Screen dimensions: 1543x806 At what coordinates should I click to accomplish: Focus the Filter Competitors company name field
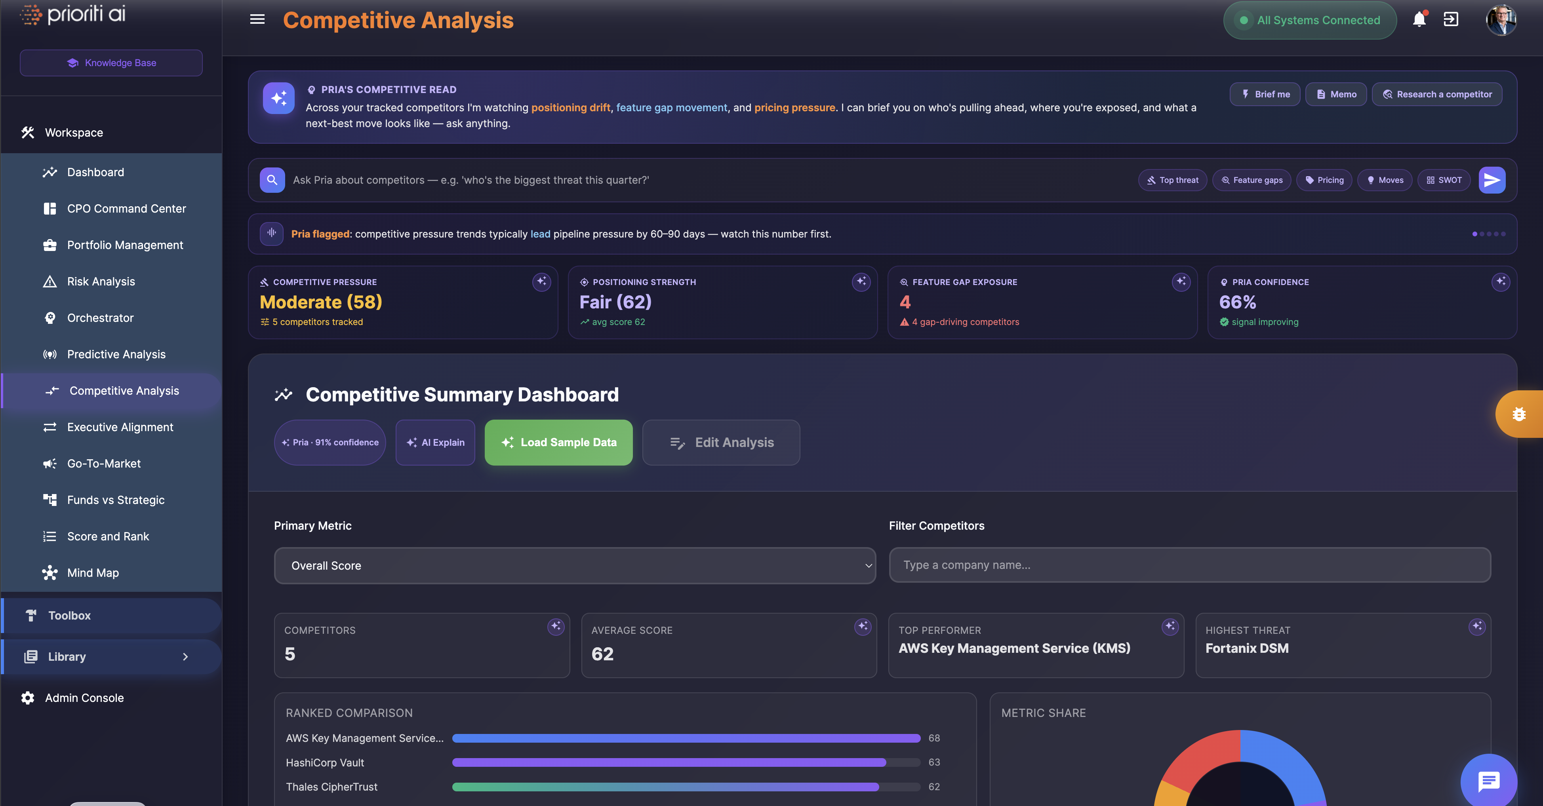pyautogui.click(x=1190, y=565)
